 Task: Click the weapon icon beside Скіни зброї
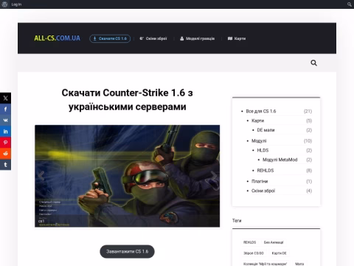tap(142, 38)
